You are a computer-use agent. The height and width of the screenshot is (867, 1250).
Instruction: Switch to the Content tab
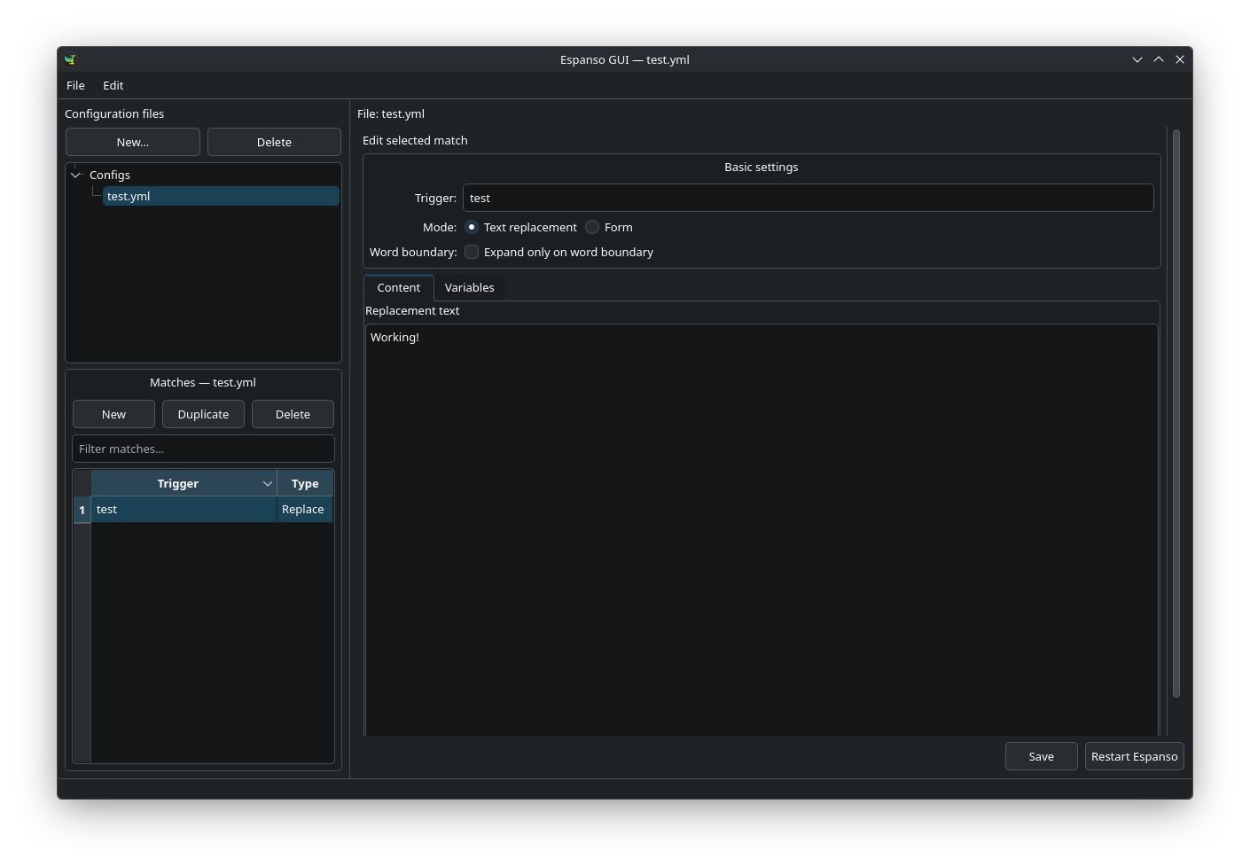coord(398,287)
